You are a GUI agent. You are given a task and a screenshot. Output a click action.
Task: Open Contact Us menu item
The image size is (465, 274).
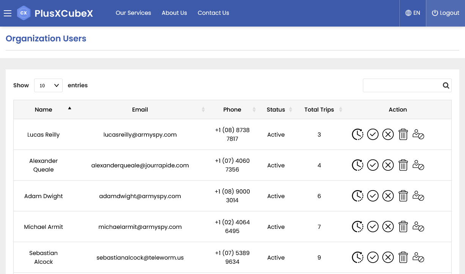coord(213,13)
